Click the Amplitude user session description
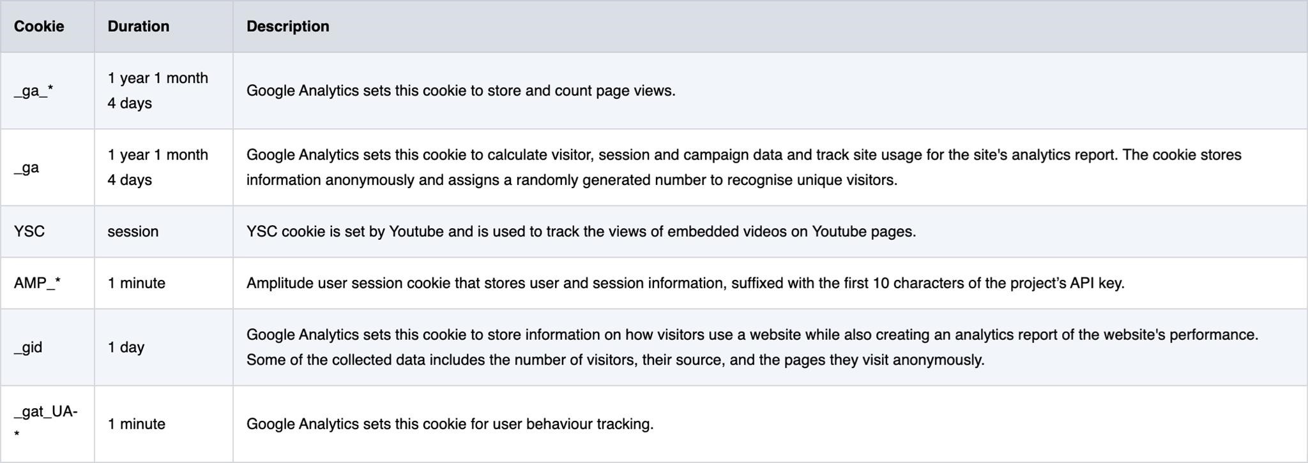Viewport: 1308px width, 463px height. coord(685,283)
